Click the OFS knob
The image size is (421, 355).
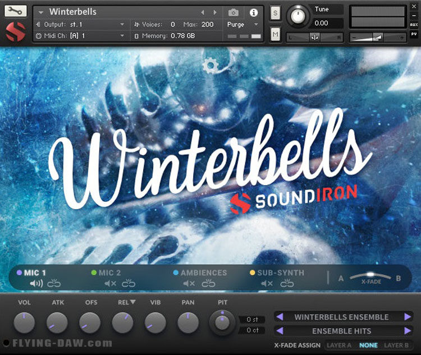tap(90, 322)
